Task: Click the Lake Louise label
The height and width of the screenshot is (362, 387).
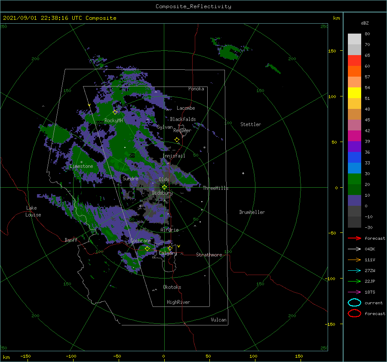Action: (x=33, y=211)
